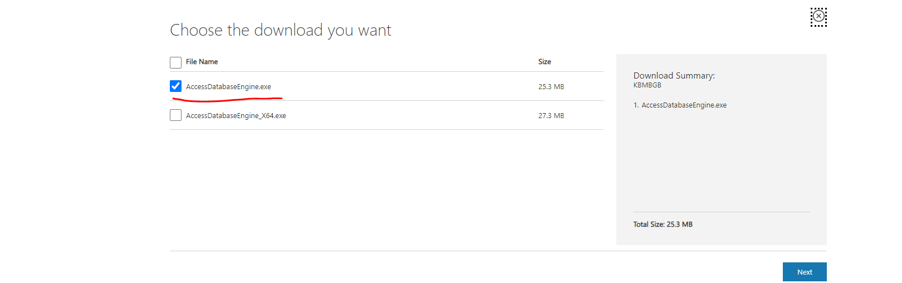Click the KBMBGB text under Download Summary

tap(648, 85)
